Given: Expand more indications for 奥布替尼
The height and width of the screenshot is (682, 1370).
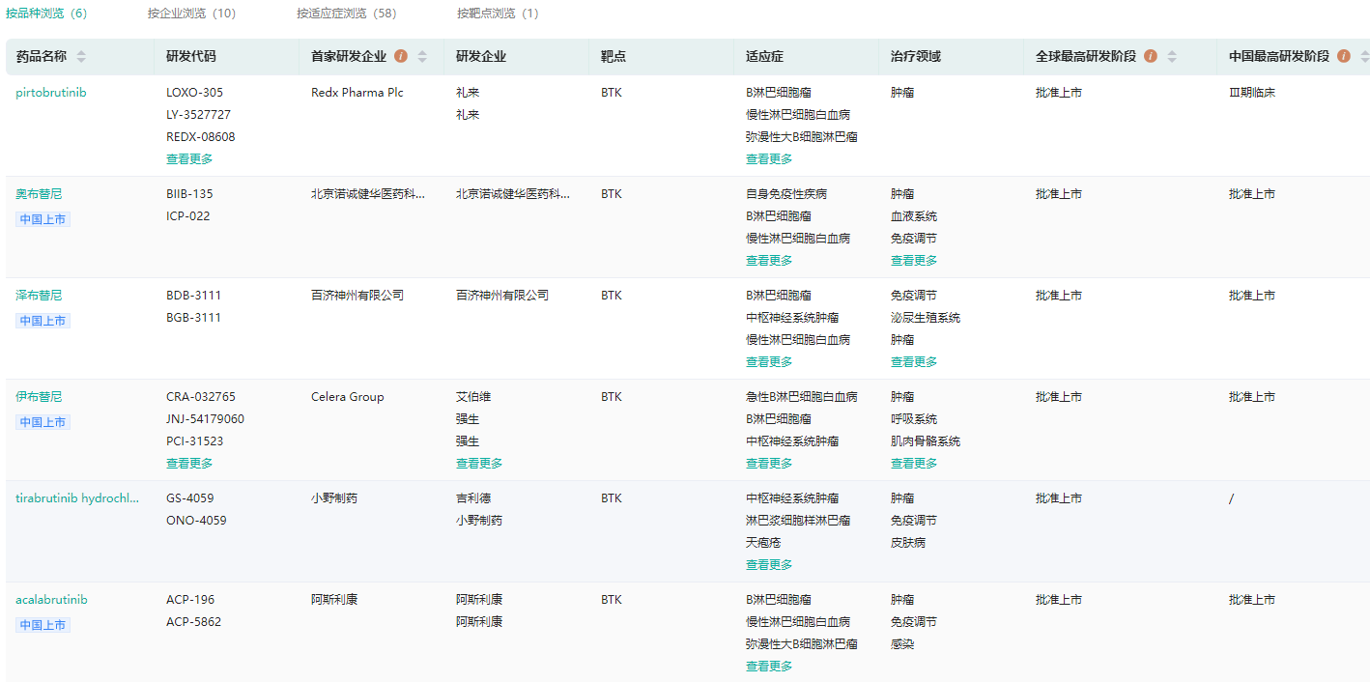Looking at the screenshot, I should (769, 261).
